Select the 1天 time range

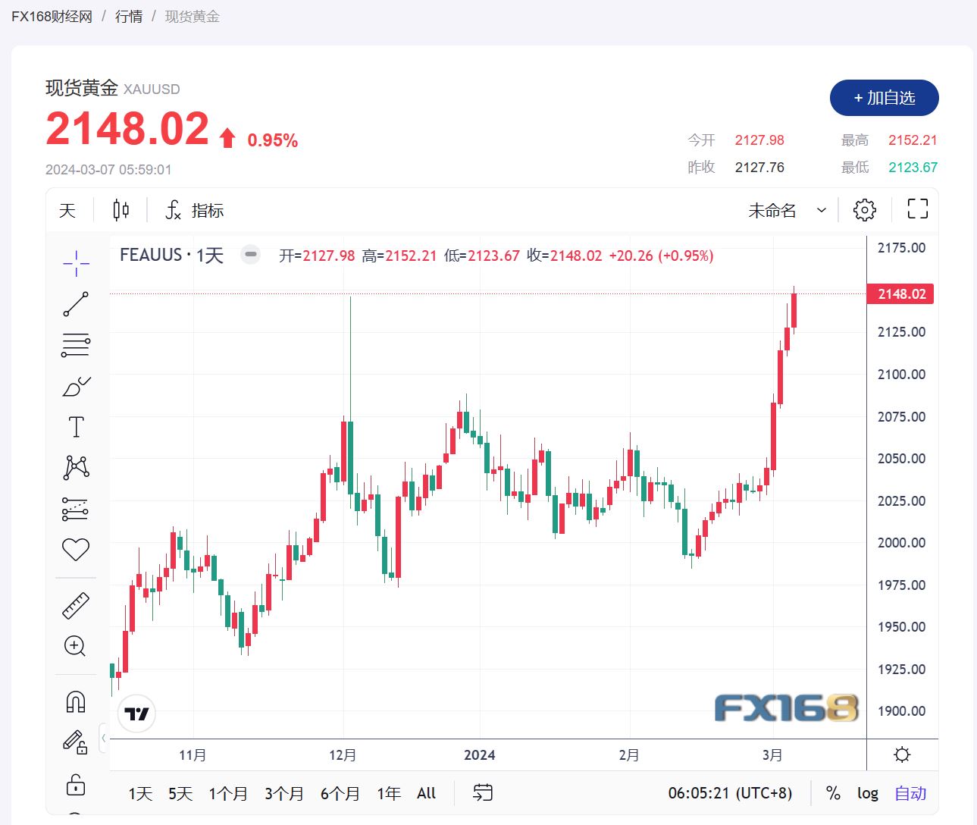point(141,793)
